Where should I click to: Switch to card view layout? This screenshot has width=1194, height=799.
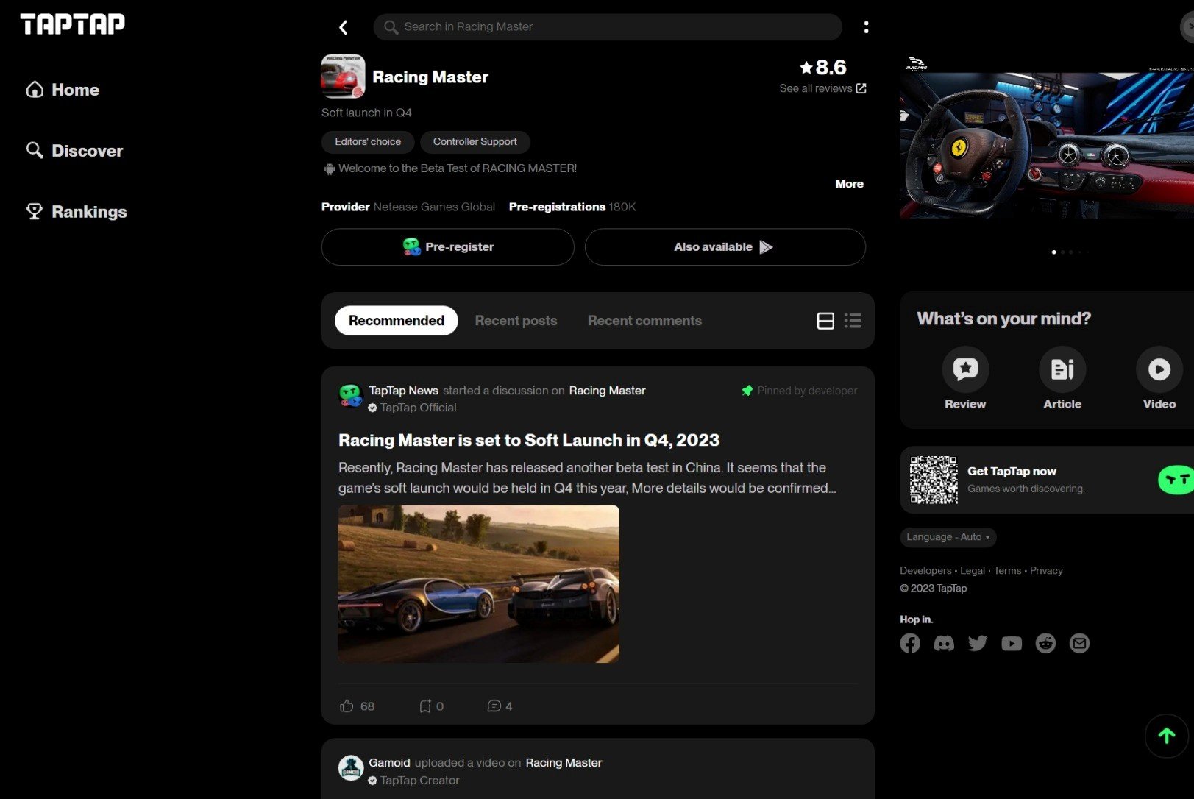coord(825,321)
